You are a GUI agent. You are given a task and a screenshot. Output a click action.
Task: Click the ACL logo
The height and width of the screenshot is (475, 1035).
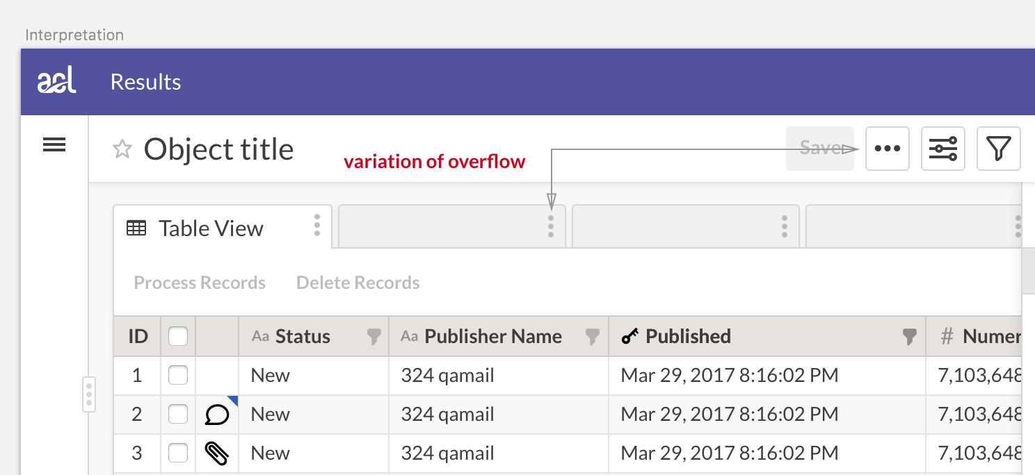point(57,82)
